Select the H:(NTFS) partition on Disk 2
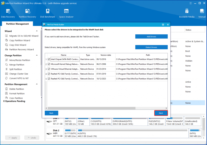This screenshot has width=207, height=145. 133,133
